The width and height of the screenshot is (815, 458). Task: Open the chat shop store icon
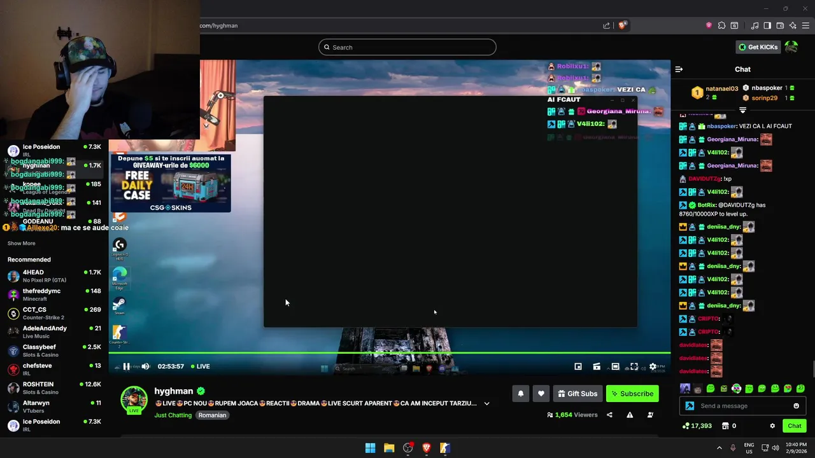[725, 426]
